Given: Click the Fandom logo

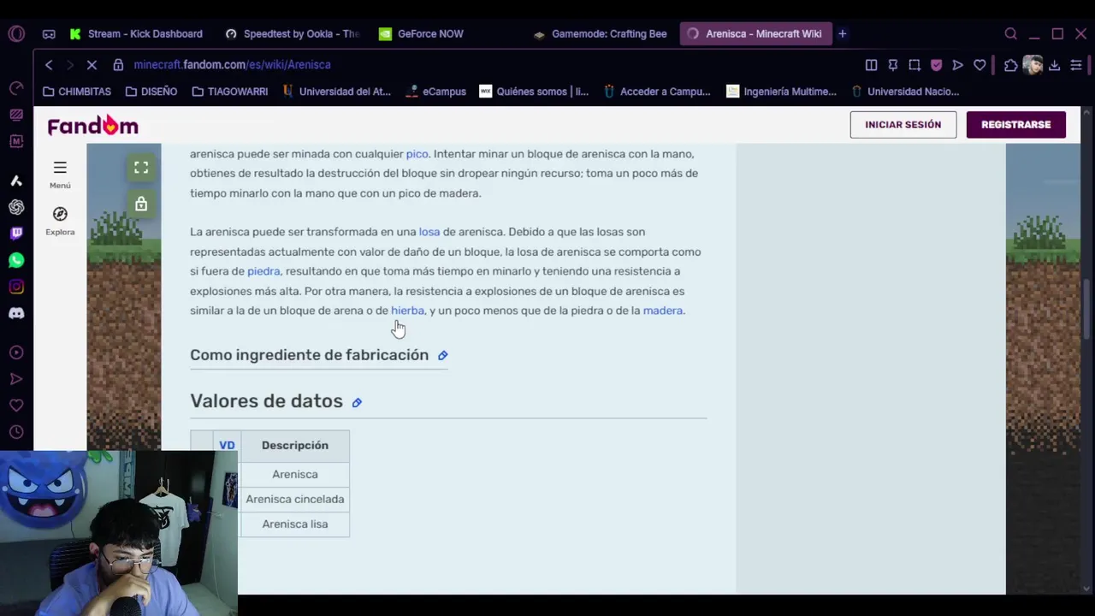Looking at the screenshot, I should point(92,125).
